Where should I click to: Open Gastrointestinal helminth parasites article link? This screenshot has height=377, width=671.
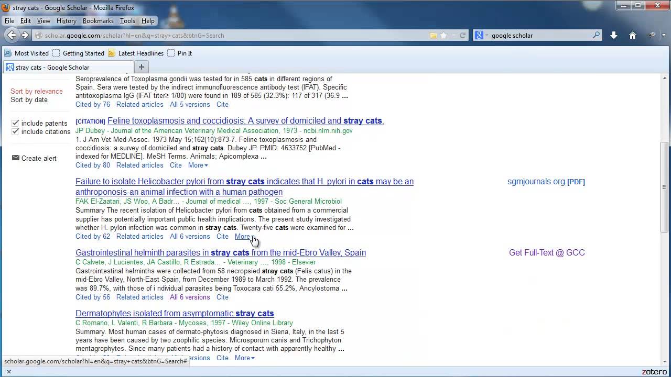click(x=221, y=253)
